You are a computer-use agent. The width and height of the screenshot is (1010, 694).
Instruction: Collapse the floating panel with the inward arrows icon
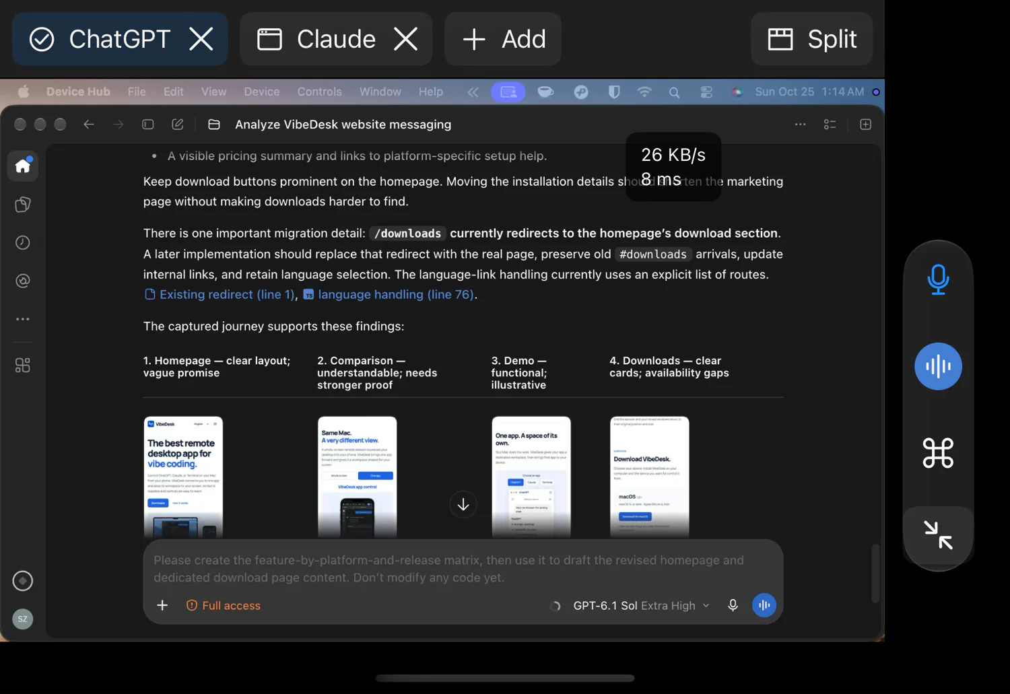(x=938, y=535)
